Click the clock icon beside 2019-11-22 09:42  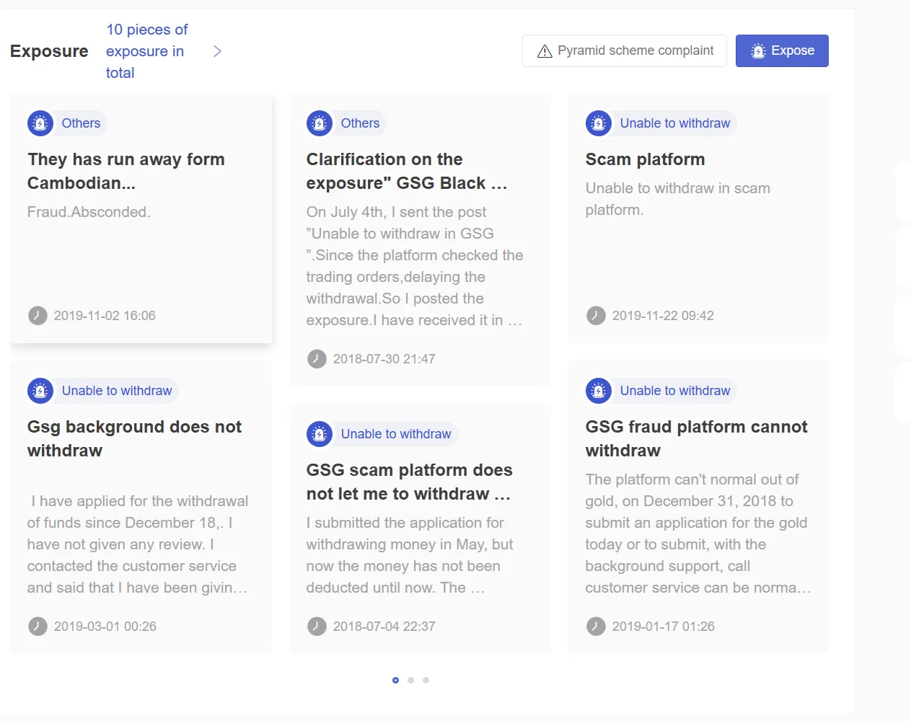pos(596,316)
